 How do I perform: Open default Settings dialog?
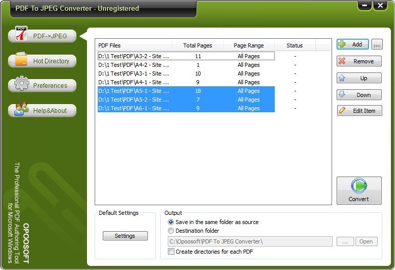tap(125, 236)
